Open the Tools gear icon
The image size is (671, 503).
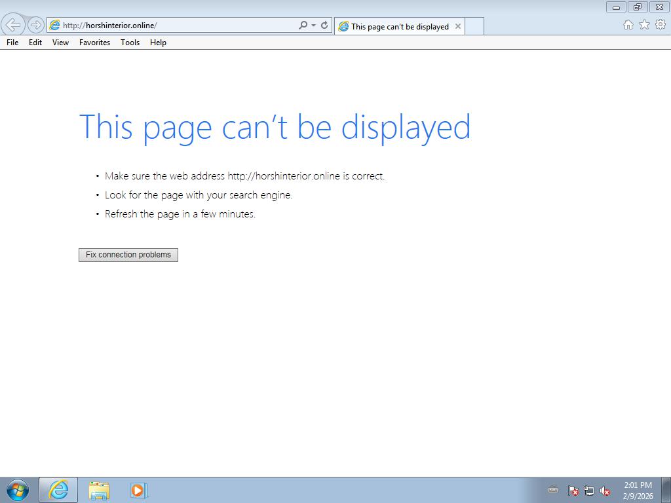tap(660, 25)
